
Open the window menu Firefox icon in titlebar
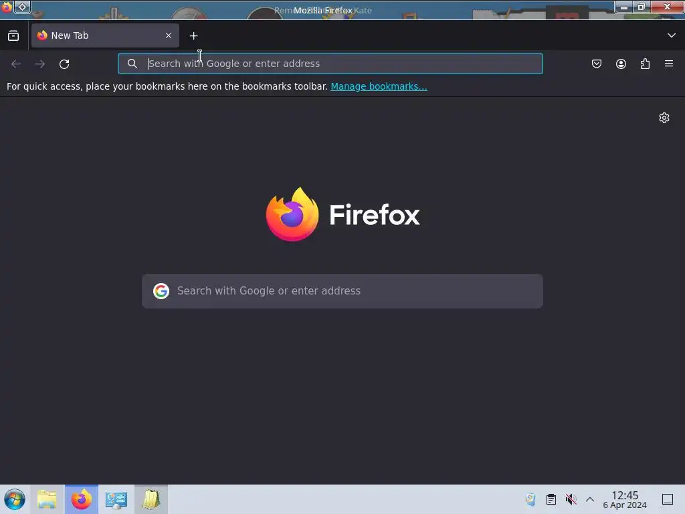click(7, 7)
